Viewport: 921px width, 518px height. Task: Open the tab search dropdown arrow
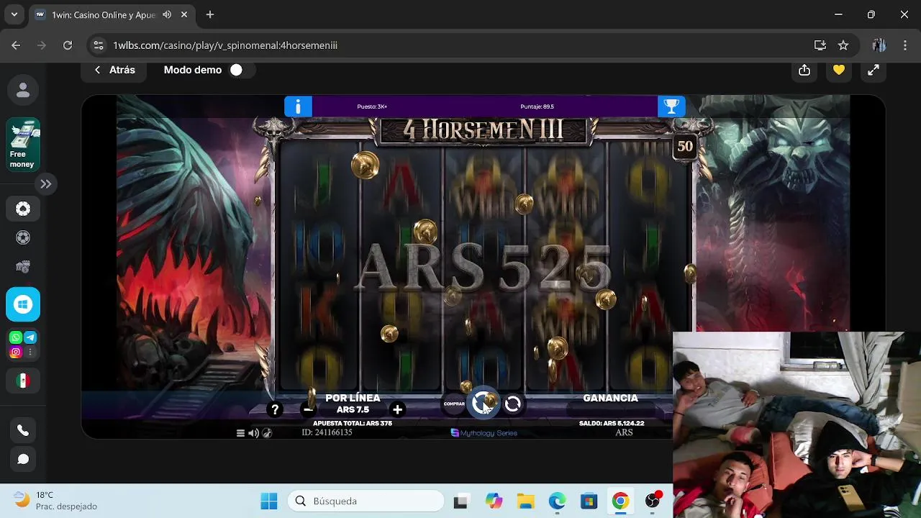(x=14, y=14)
